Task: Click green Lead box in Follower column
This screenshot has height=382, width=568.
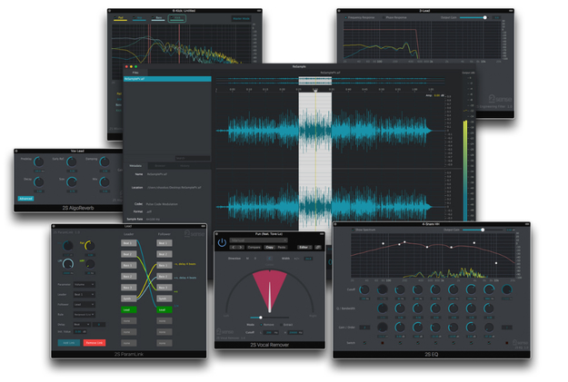Action: pyautogui.click(x=164, y=309)
